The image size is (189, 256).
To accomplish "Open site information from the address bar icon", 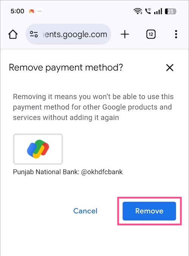I will coord(34,34).
